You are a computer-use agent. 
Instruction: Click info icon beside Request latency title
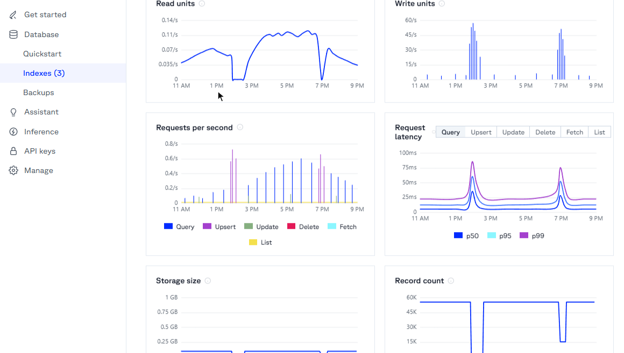[434, 132]
